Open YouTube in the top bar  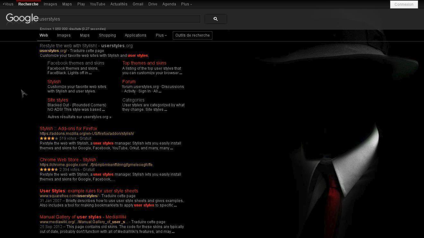point(98,4)
